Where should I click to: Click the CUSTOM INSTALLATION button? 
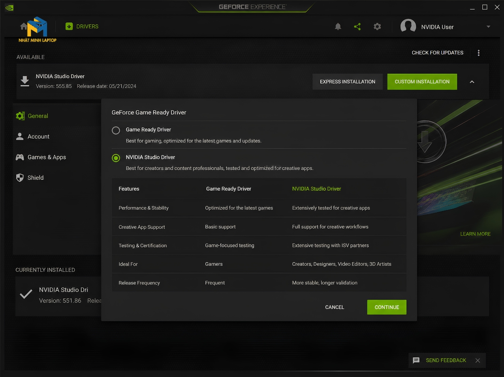click(422, 82)
